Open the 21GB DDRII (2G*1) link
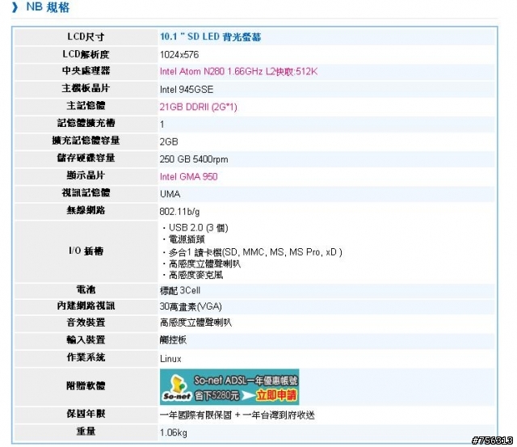 click(x=198, y=107)
